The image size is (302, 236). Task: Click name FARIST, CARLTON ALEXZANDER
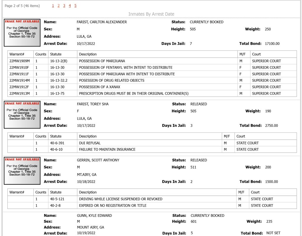click(102, 22)
